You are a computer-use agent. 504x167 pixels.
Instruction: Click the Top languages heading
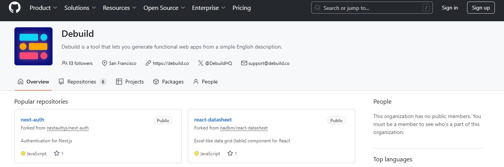click(x=393, y=159)
